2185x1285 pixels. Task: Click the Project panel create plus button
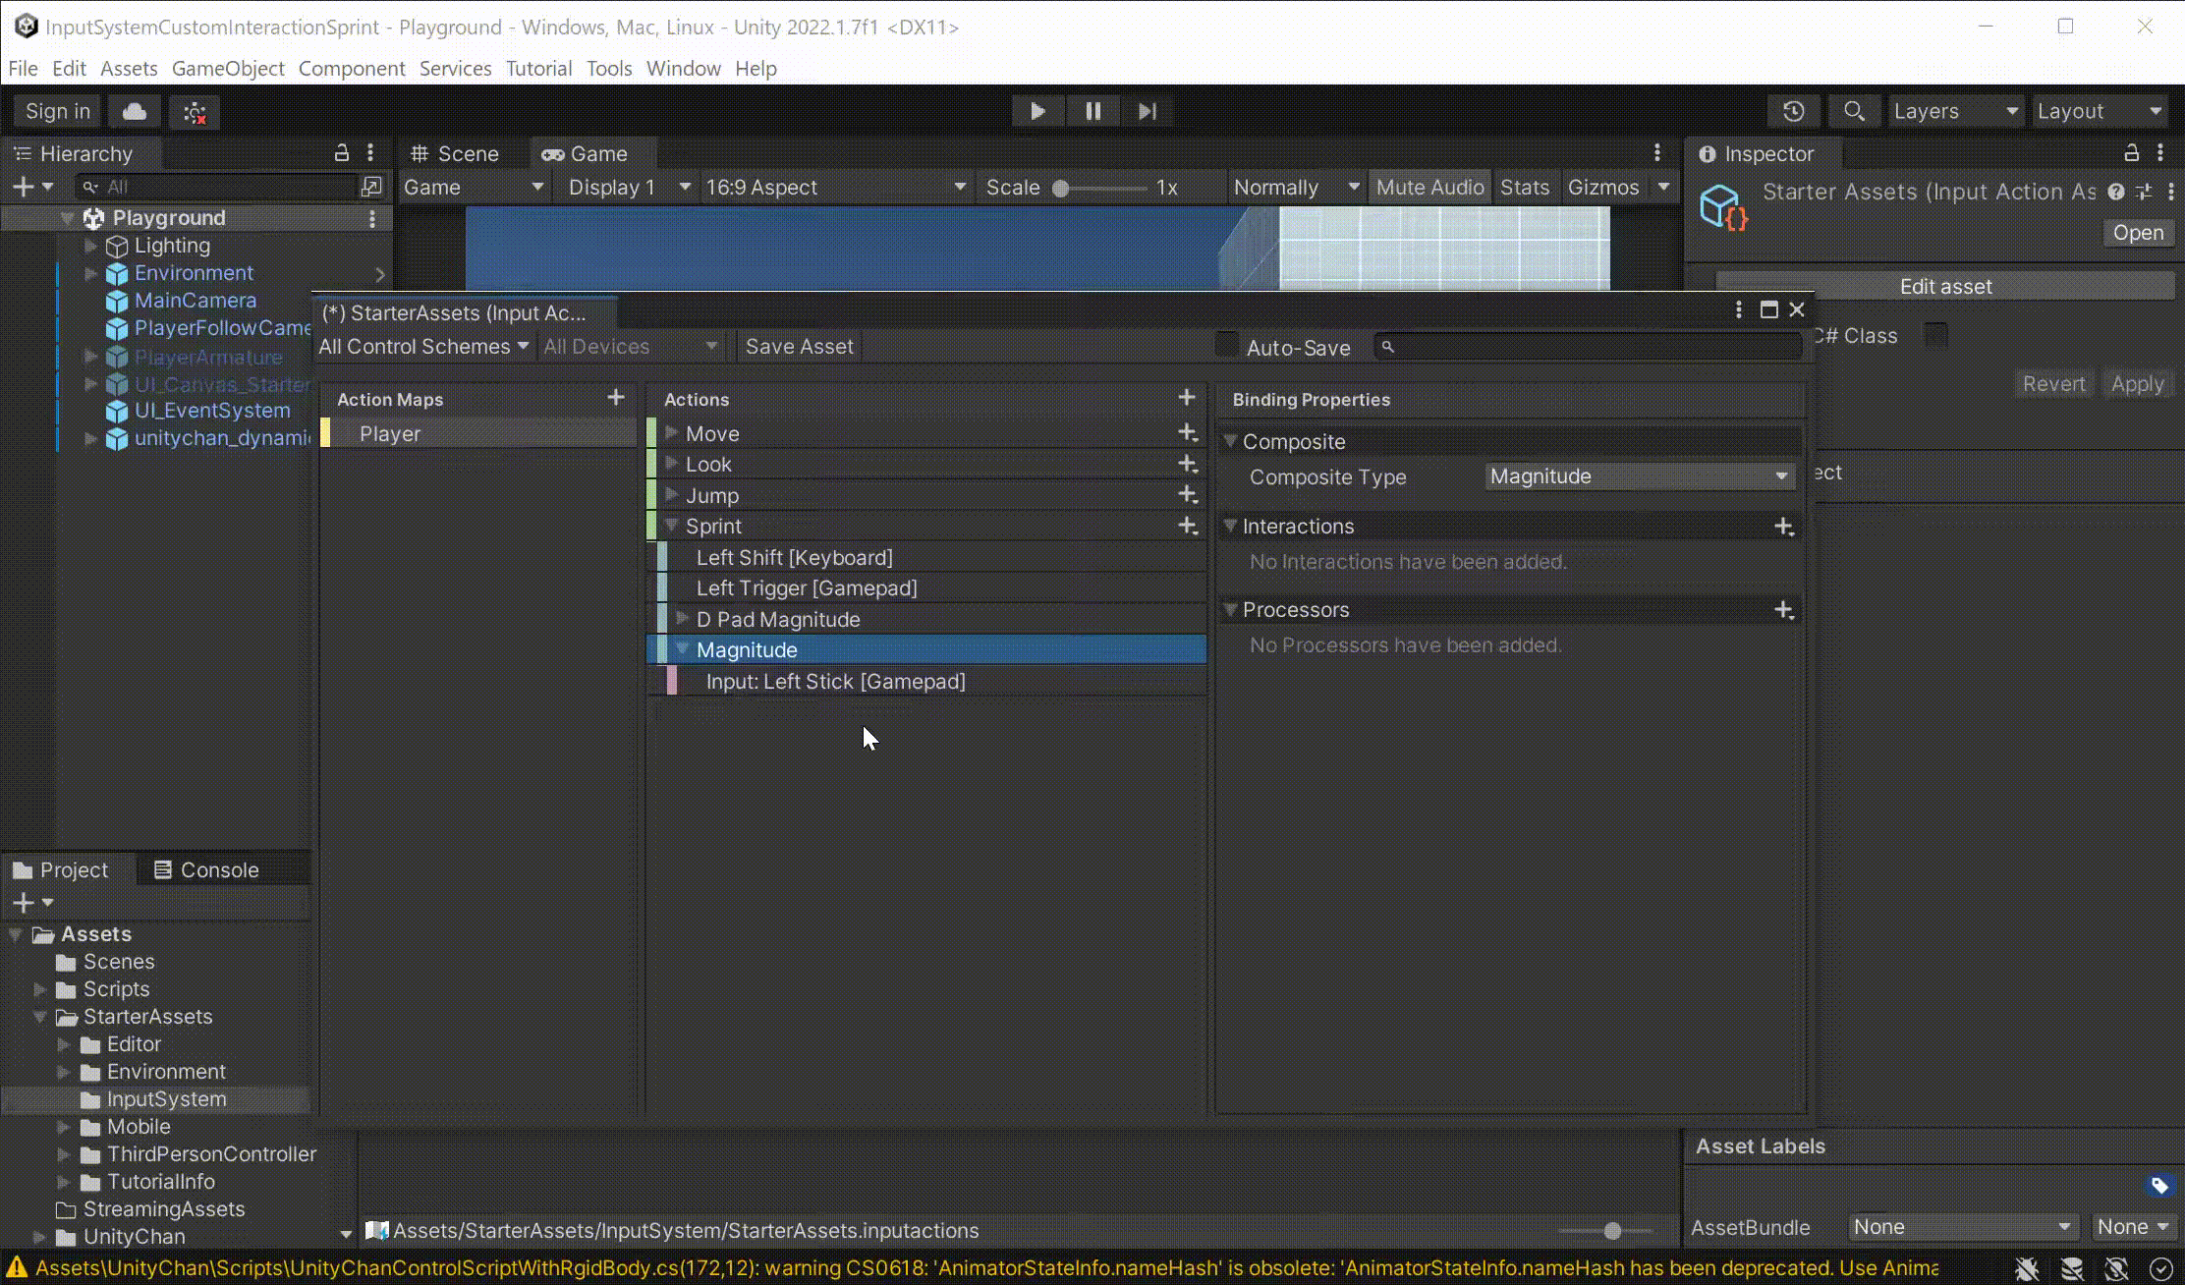23,903
